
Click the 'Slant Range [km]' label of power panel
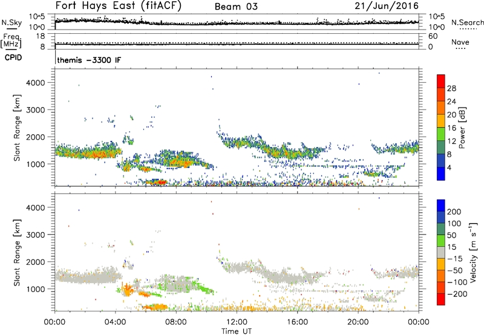point(17,128)
